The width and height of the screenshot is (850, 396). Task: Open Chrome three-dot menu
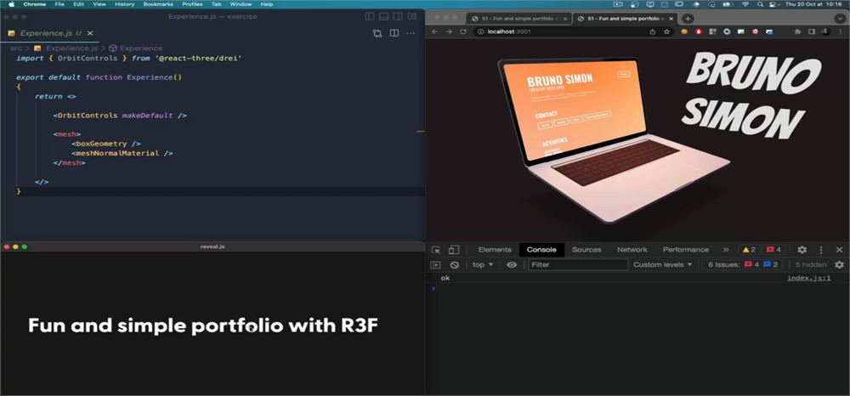(x=841, y=32)
